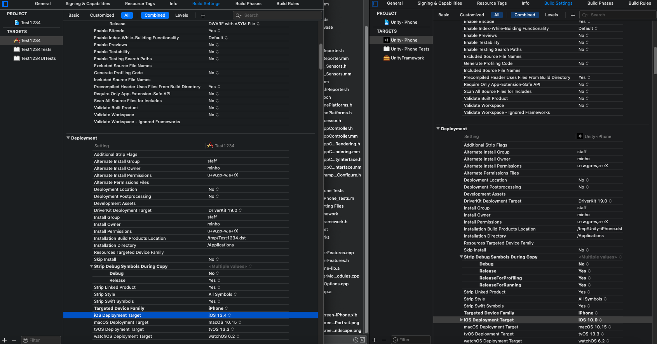Select '/tmp/Unity-iPhone.dst' value in right window
The width and height of the screenshot is (657, 344).
point(599,229)
